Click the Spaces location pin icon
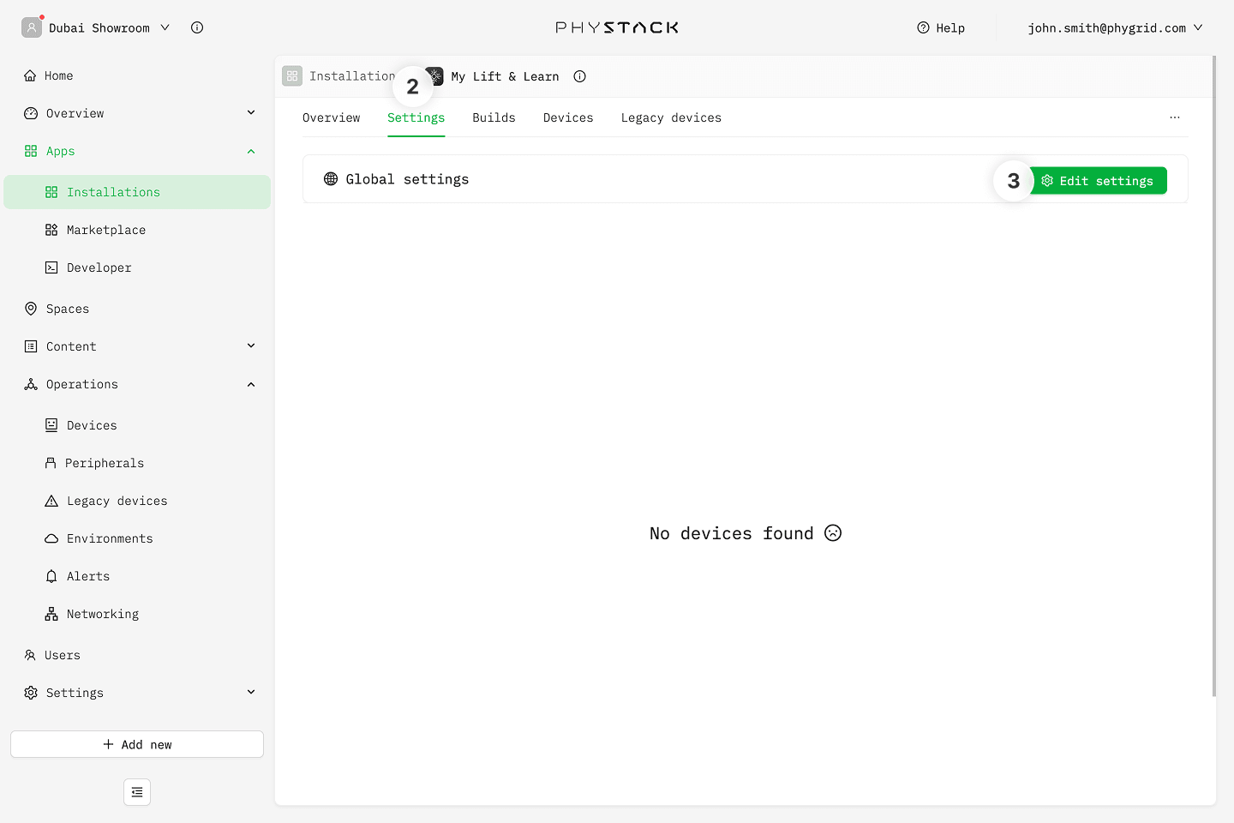This screenshot has width=1234, height=823. click(31, 309)
